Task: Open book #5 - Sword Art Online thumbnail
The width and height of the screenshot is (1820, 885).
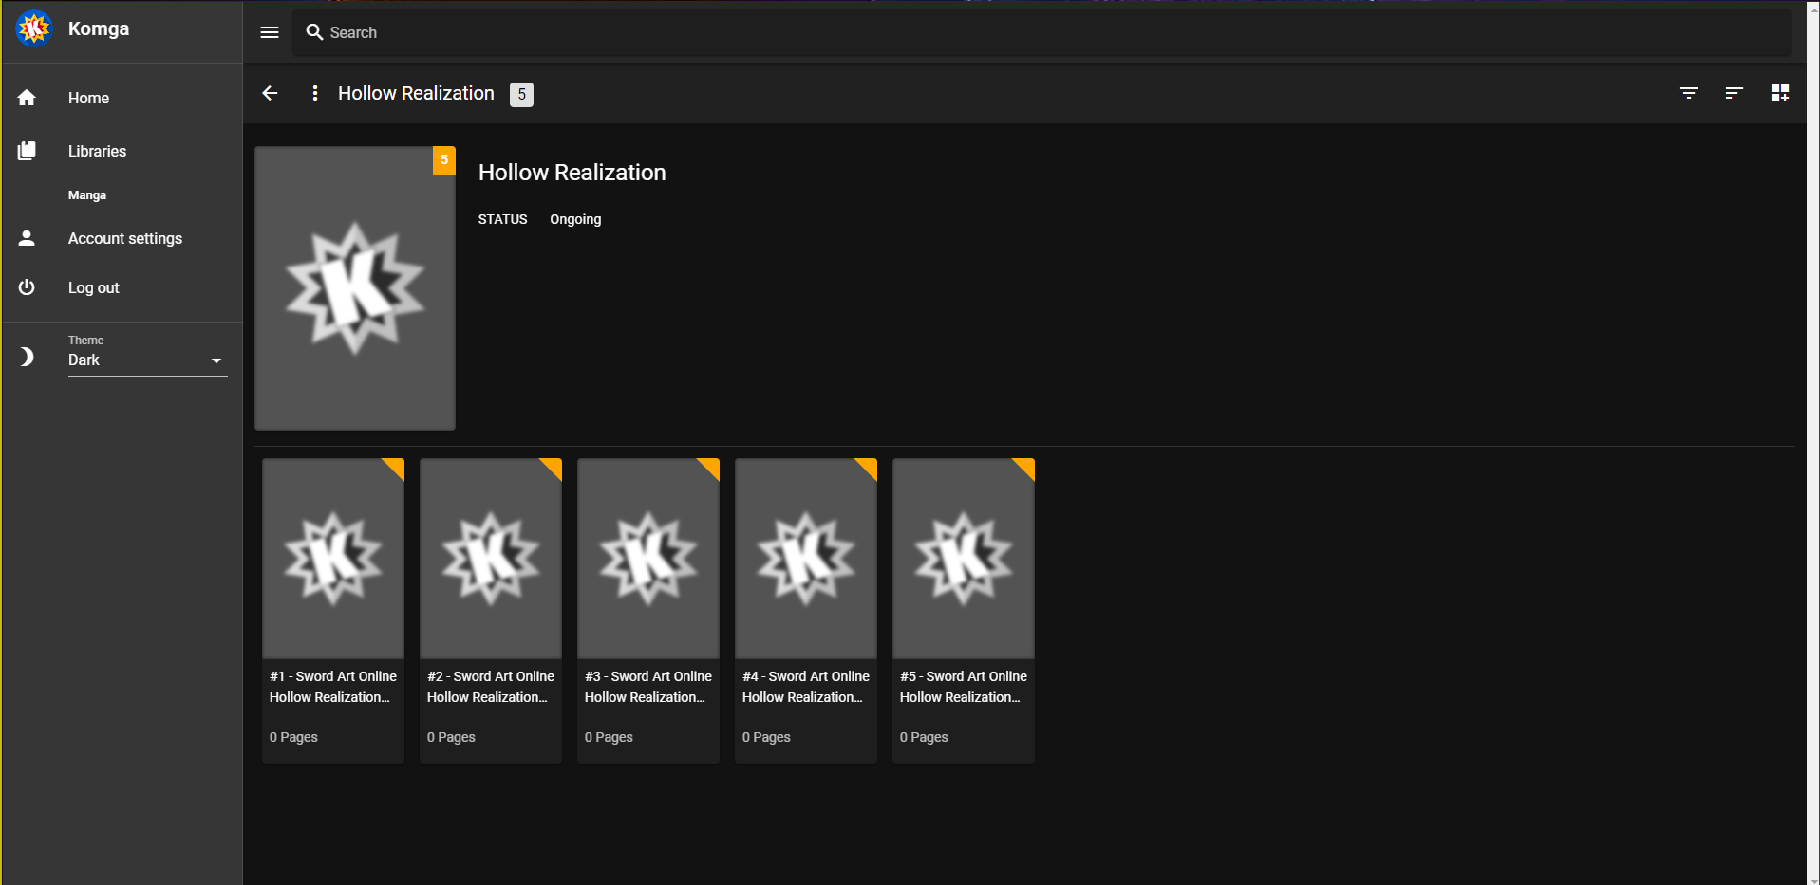Action: tap(963, 559)
